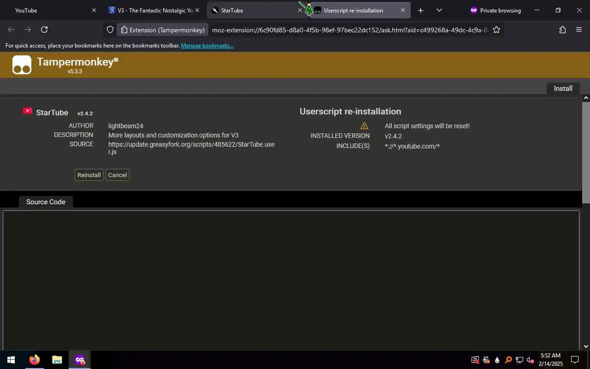Click the scrollbar down arrow
This screenshot has width=590, height=369.
click(586, 346)
